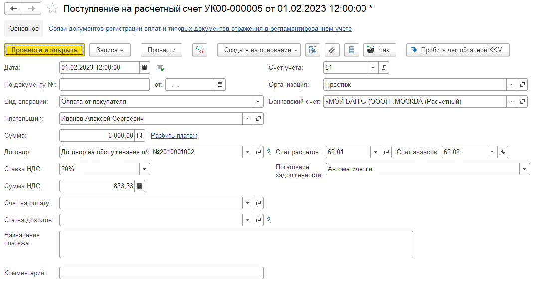Screen dimensions: 543x293
Task: Click the Разбить платеж link
Action: point(174,135)
